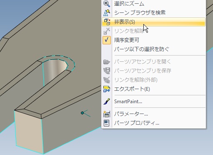Click the 選択にズーム magnifier icon
This screenshot has height=155, width=213.
click(x=107, y=4)
